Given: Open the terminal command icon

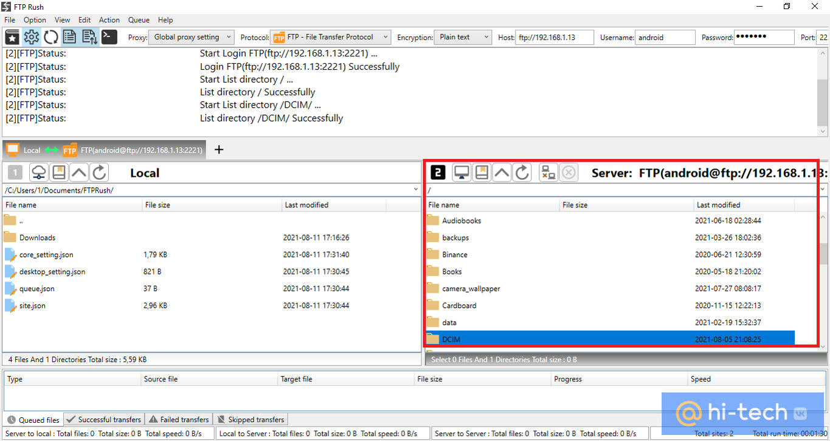Looking at the screenshot, I should (x=109, y=37).
